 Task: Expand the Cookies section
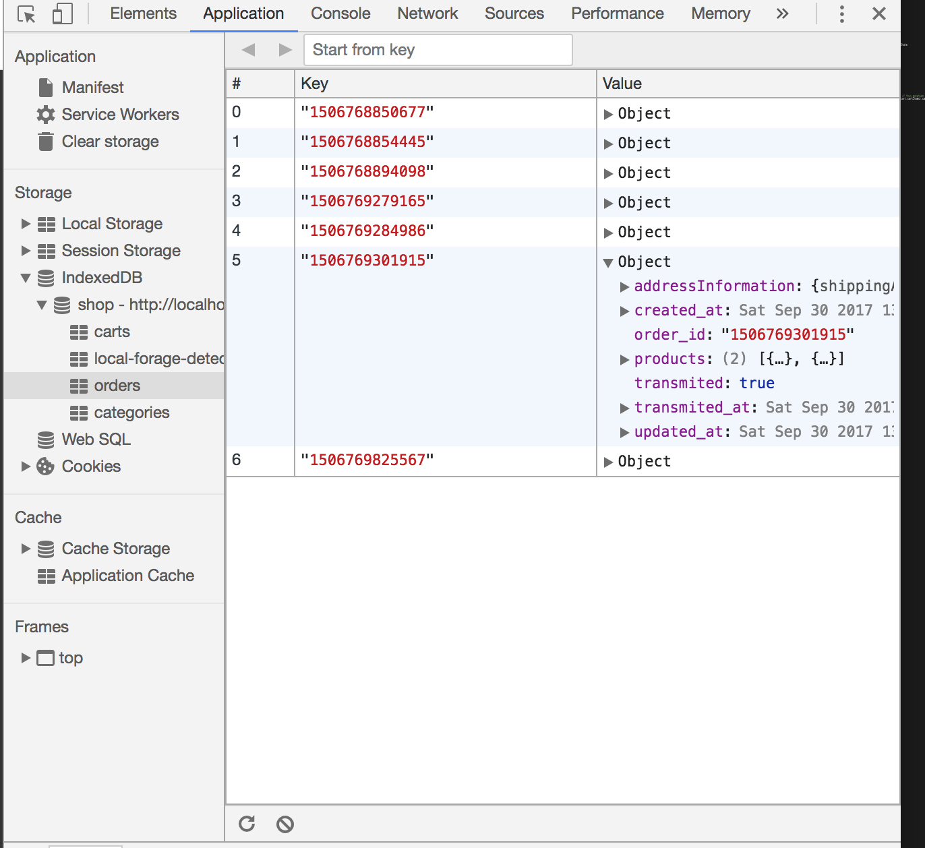tap(26, 466)
